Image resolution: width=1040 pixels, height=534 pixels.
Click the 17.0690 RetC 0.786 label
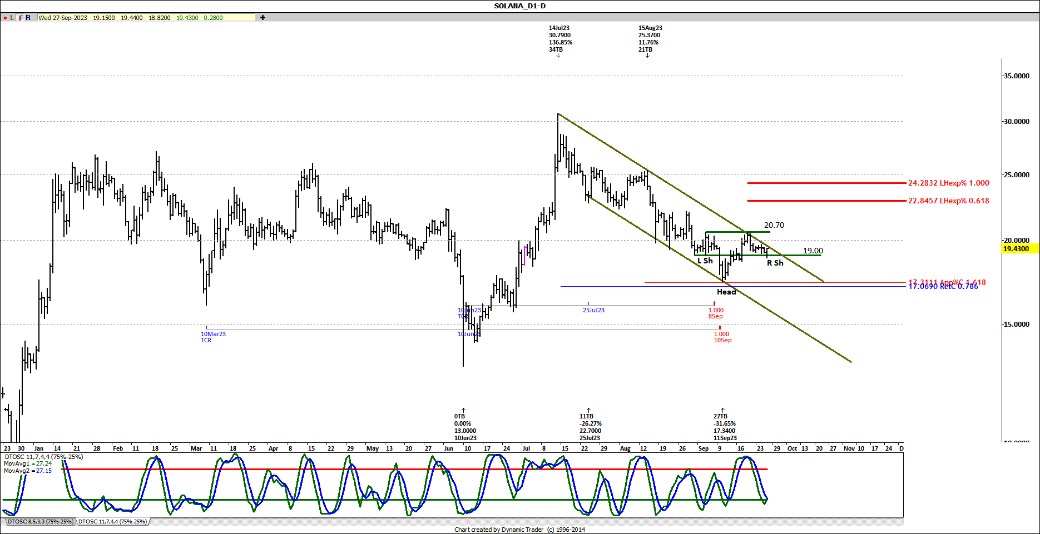pos(943,286)
